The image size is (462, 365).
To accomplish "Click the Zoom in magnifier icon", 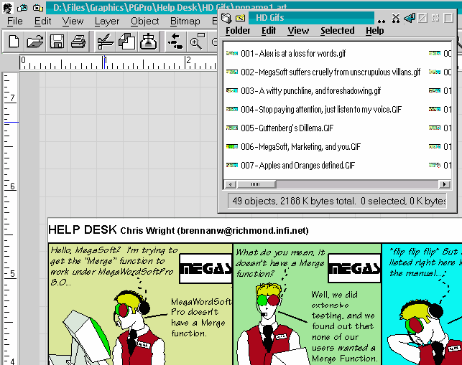I will [x=197, y=42].
